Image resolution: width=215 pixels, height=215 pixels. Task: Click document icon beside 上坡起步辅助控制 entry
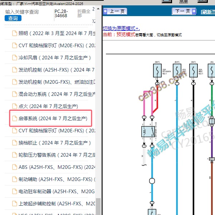click(x=15, y=204)
